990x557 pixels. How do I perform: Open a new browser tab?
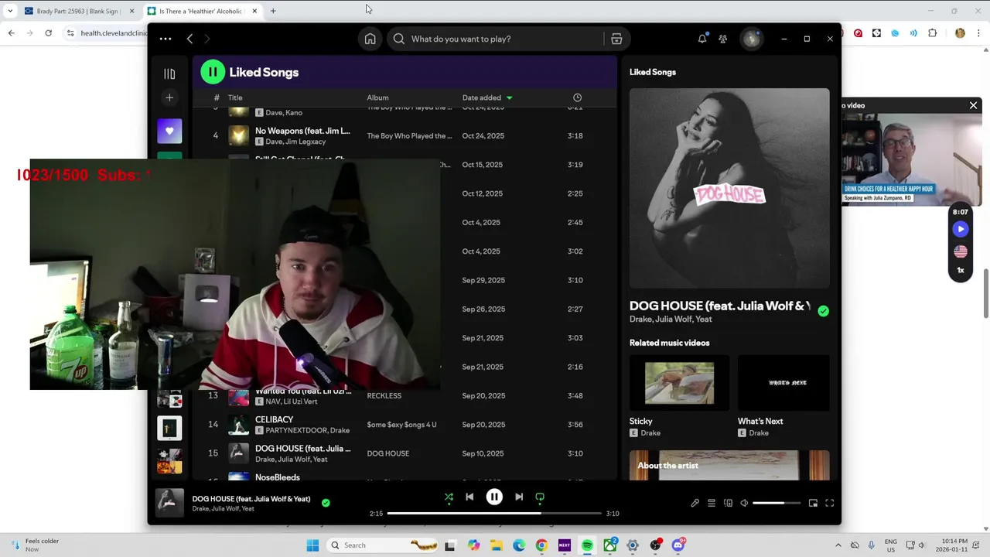273,11
